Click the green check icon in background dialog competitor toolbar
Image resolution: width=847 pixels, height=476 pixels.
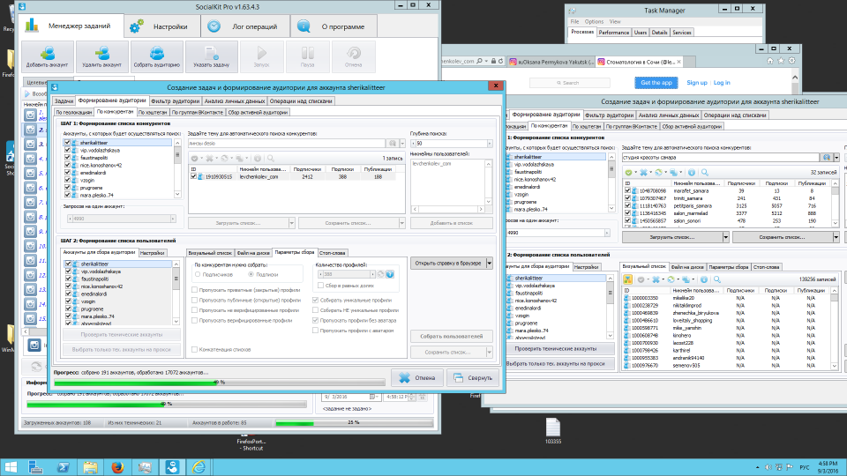tap(628, 173)
